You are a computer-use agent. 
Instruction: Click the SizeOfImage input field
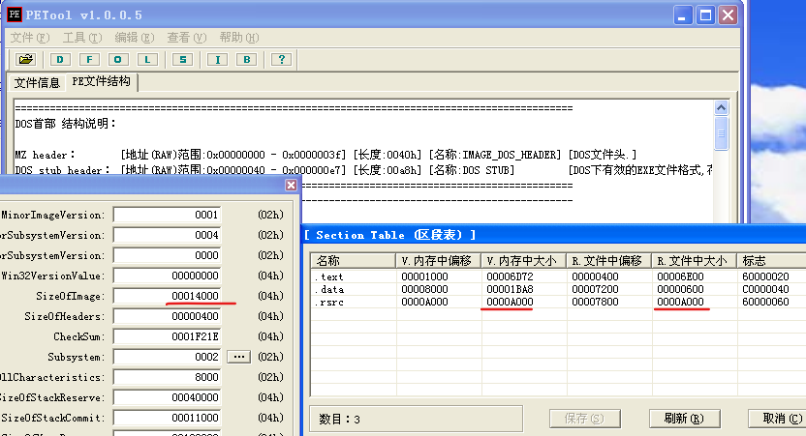(x=167, y=296)
